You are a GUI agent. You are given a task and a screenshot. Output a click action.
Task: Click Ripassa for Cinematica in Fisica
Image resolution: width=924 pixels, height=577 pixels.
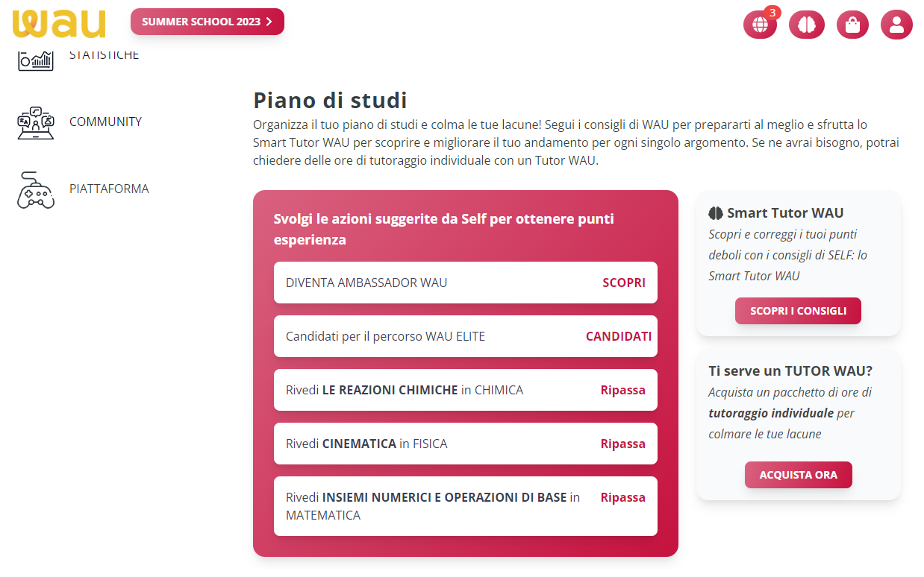point(622,444)
